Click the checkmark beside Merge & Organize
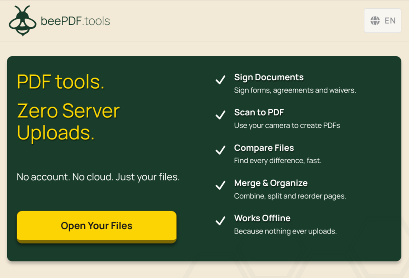Screen dimensions: 409x278 pos(220,185)
